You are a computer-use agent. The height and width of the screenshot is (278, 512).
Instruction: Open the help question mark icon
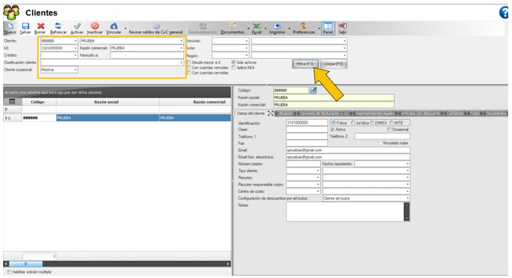pos(504,13)
